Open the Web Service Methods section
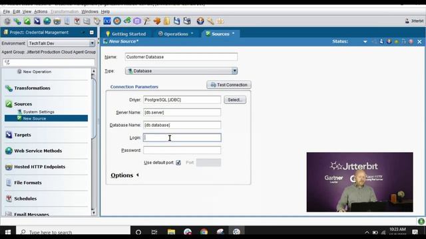 pyautogui.click(x=38, y=151)
